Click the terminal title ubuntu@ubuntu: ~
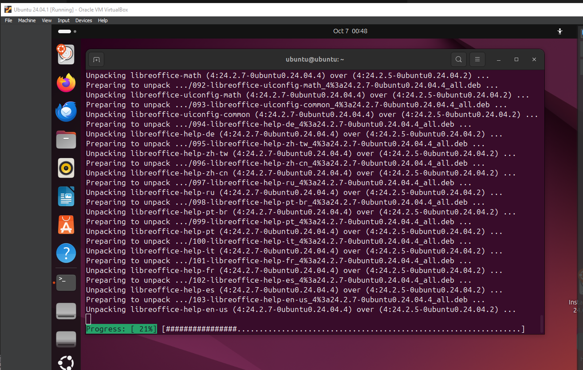This screenshot has height=370, width=583. click(x=315, y=59)
